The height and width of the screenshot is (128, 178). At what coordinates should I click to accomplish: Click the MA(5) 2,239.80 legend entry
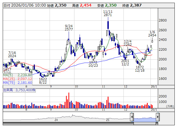coord(18,75)
